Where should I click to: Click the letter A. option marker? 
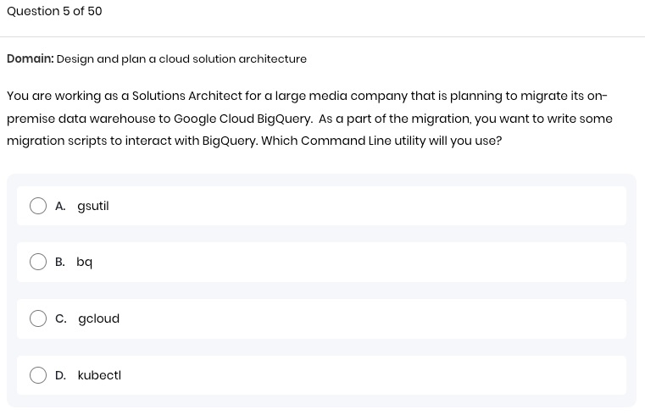[x=60, y=207]
